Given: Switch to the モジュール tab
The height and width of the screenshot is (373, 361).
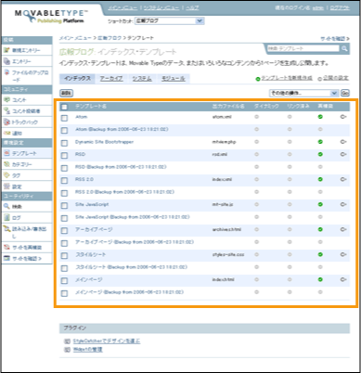Looking at the screenshot, I should click(174, 79).
